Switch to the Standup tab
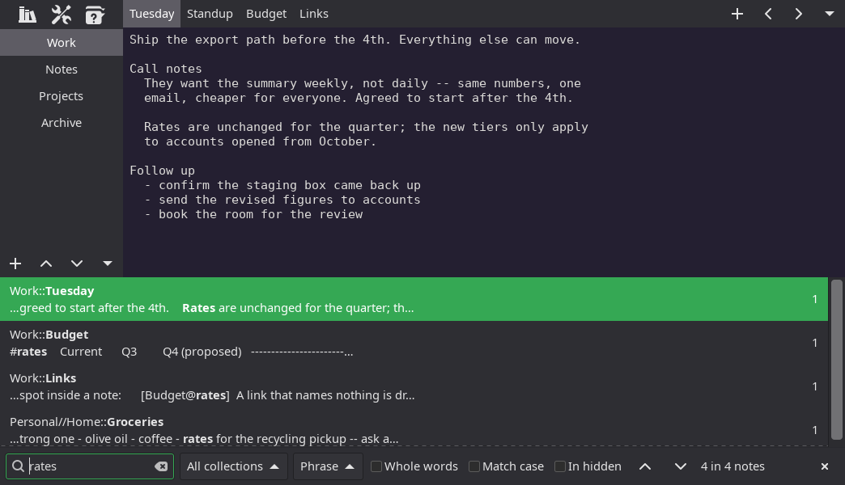The height and width of the screenshot is (485, 845). tap(210, 14)
